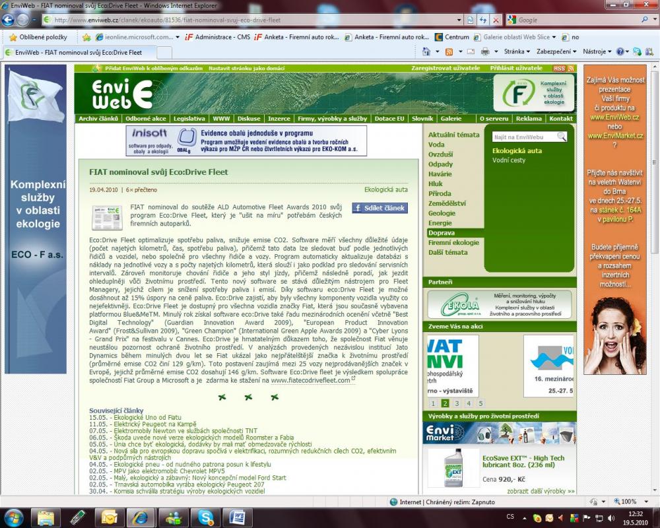This screenshot has width=660, height=528.
Task: Open the zoom level 100% dropdown
Action: pyautogui.click(x=646, y=502)
